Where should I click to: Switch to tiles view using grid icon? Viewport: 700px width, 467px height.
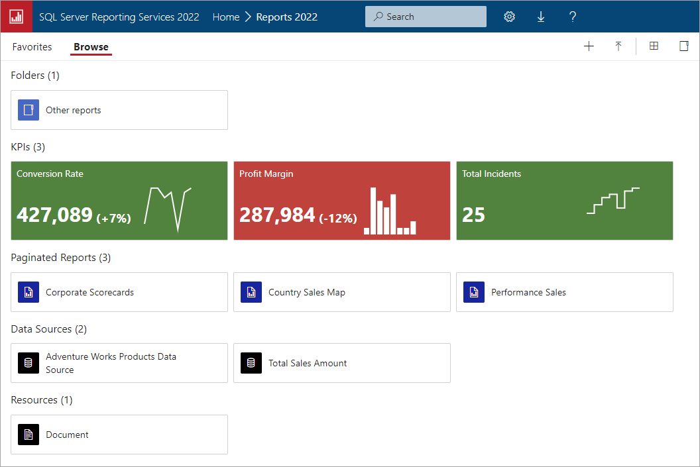tap(654, 46)
